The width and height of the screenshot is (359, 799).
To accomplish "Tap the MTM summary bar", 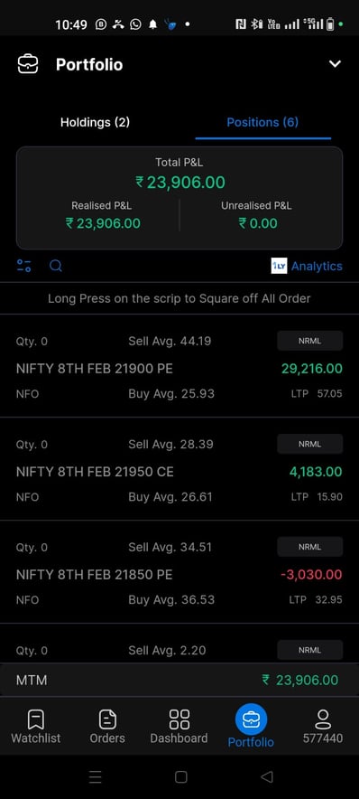I will tap(179, 680).
